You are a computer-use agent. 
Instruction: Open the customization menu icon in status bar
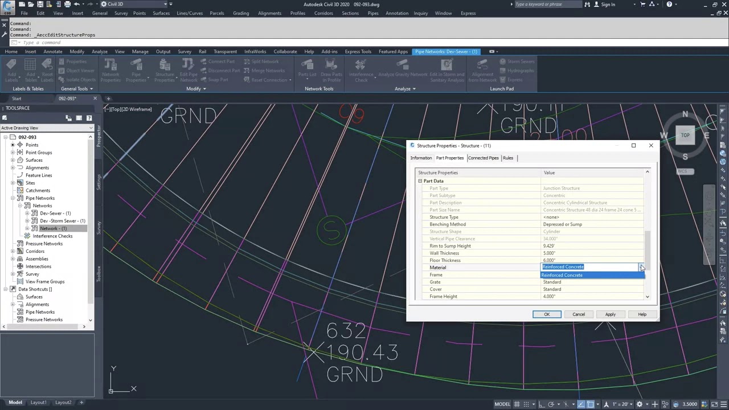(724, 404)
